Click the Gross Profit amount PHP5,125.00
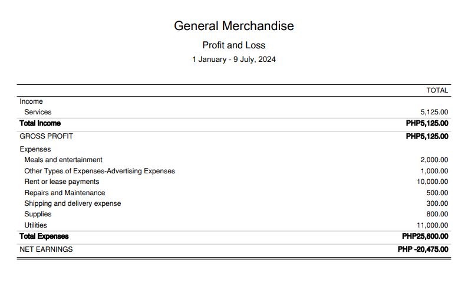 [x=427, y=136]
